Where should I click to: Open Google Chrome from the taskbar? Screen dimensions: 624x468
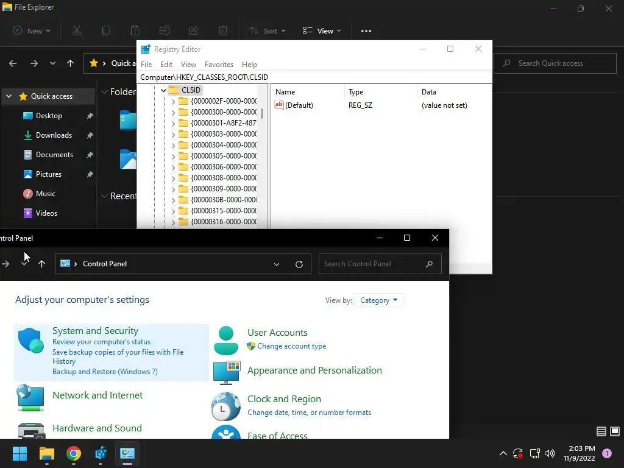point(74,453)
